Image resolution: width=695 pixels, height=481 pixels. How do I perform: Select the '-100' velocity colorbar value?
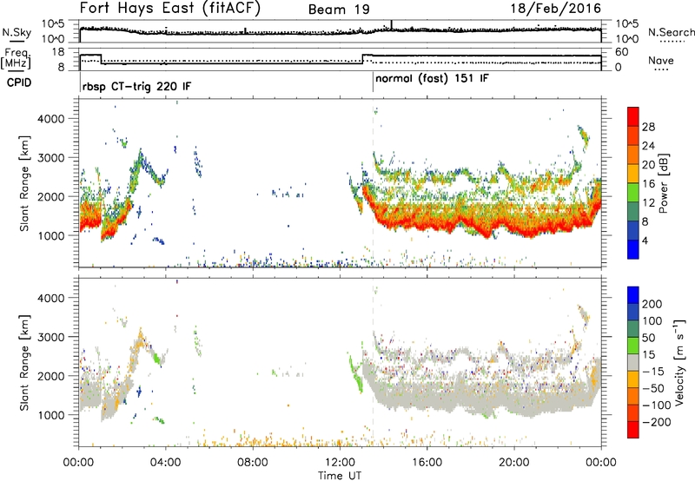click(x=657, y=405)
